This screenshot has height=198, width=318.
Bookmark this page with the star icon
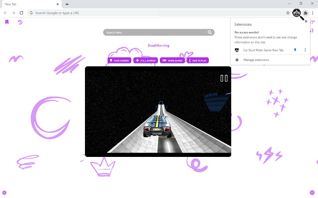[x=288, y=13]
